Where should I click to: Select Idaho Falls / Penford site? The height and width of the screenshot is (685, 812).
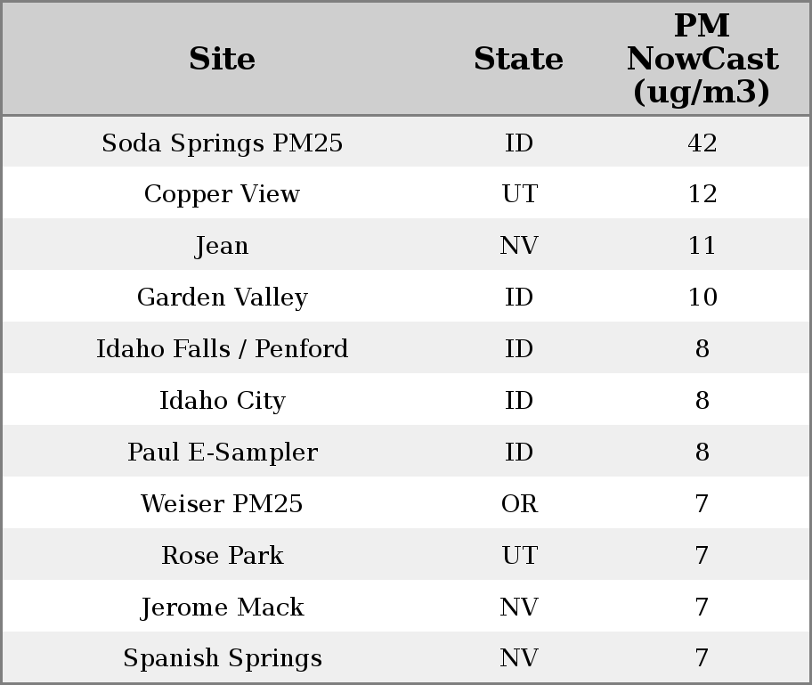pyautogui.click(x=222, y=349)
